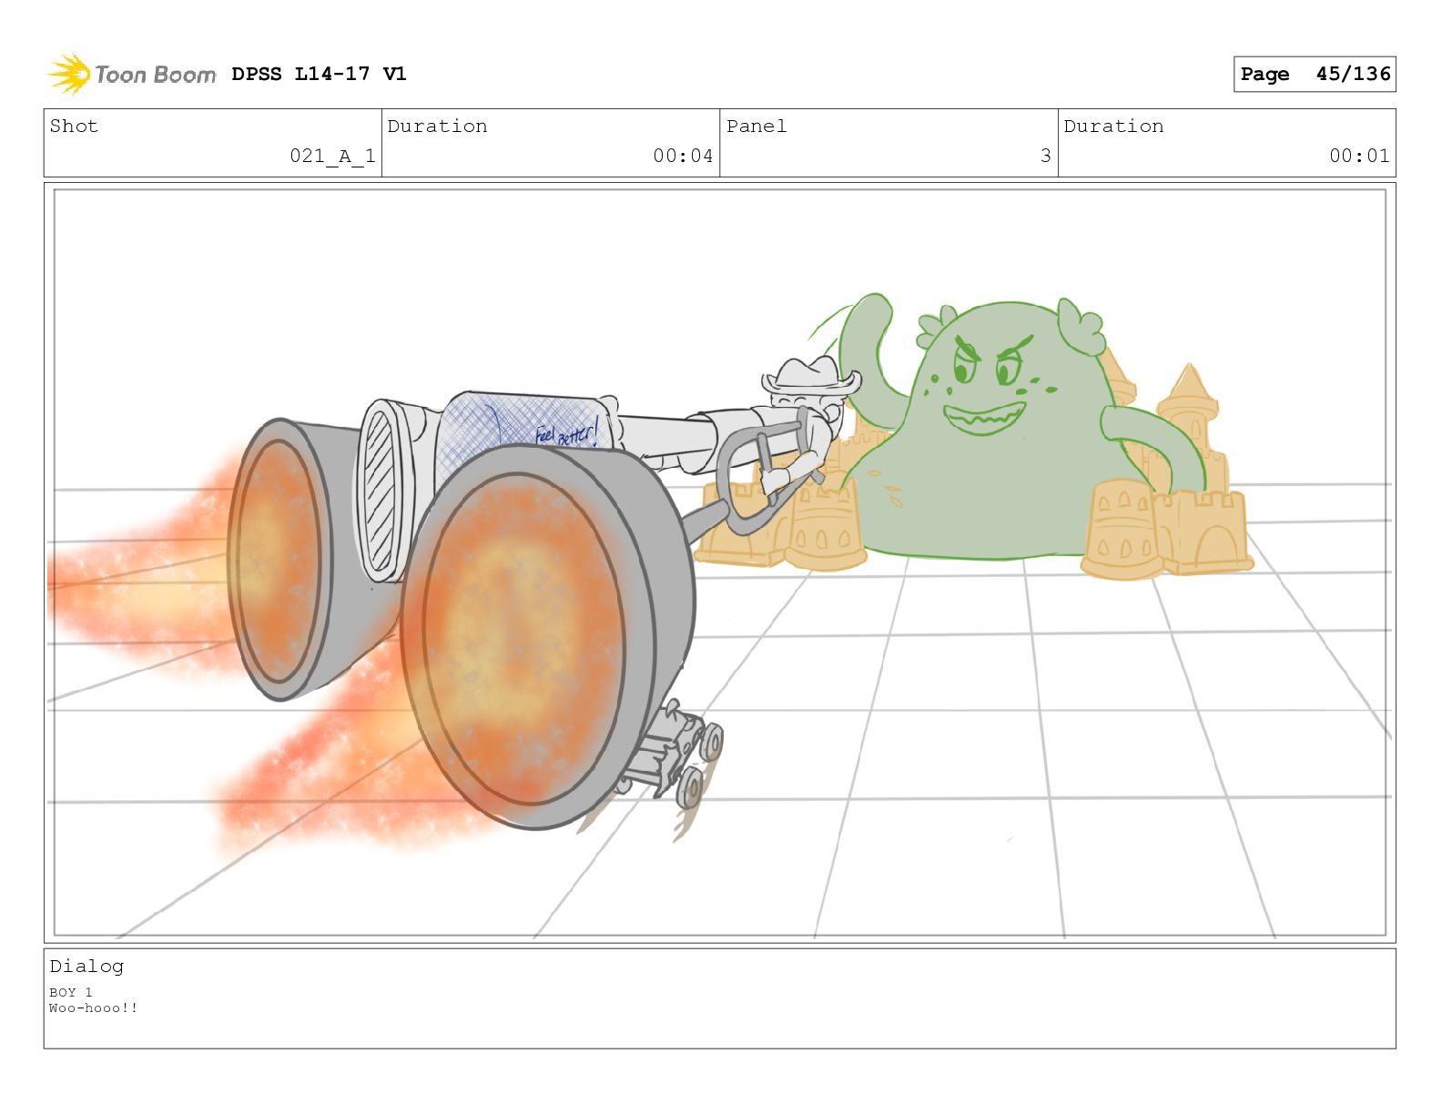Click the Panel number 3 field
This screenshot has height=1114, width=1442.
1045,156
